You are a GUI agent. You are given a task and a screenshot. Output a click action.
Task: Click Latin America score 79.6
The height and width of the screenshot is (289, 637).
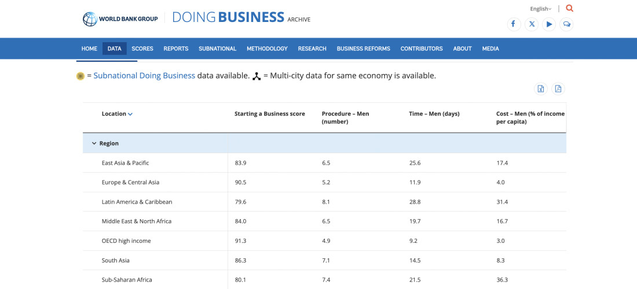coord(240,202)
